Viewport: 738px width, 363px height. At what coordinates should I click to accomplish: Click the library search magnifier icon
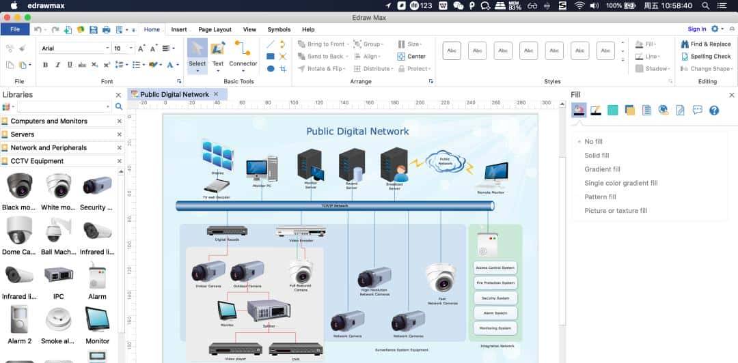119,107
